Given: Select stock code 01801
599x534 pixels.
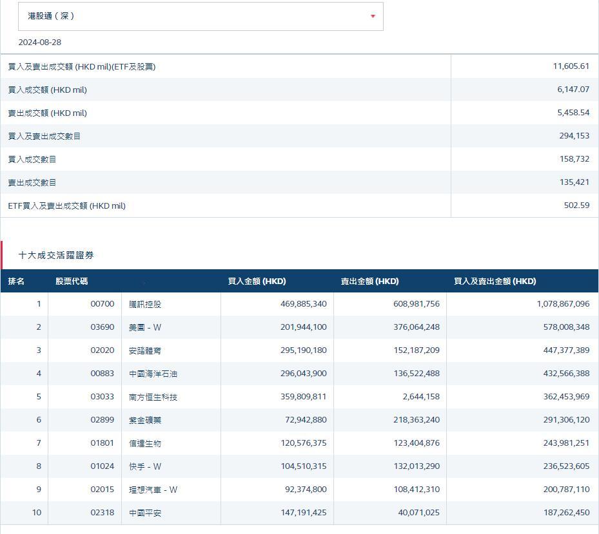Looking at the screenshot, I should (x=102, y=443).
